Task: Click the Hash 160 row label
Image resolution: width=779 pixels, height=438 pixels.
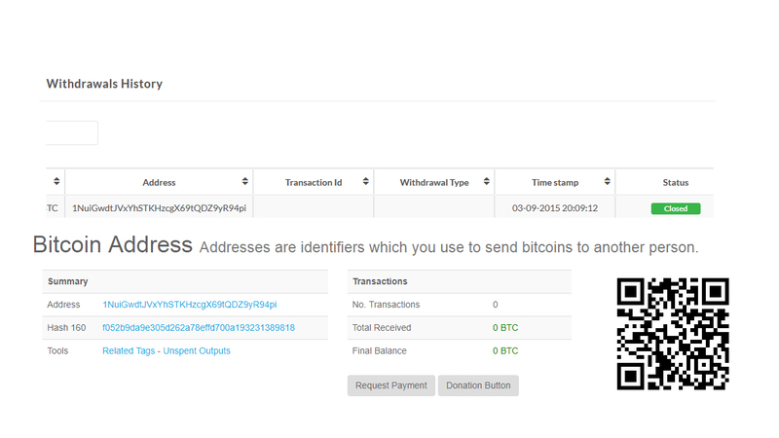Action: (x=66, y=328)
